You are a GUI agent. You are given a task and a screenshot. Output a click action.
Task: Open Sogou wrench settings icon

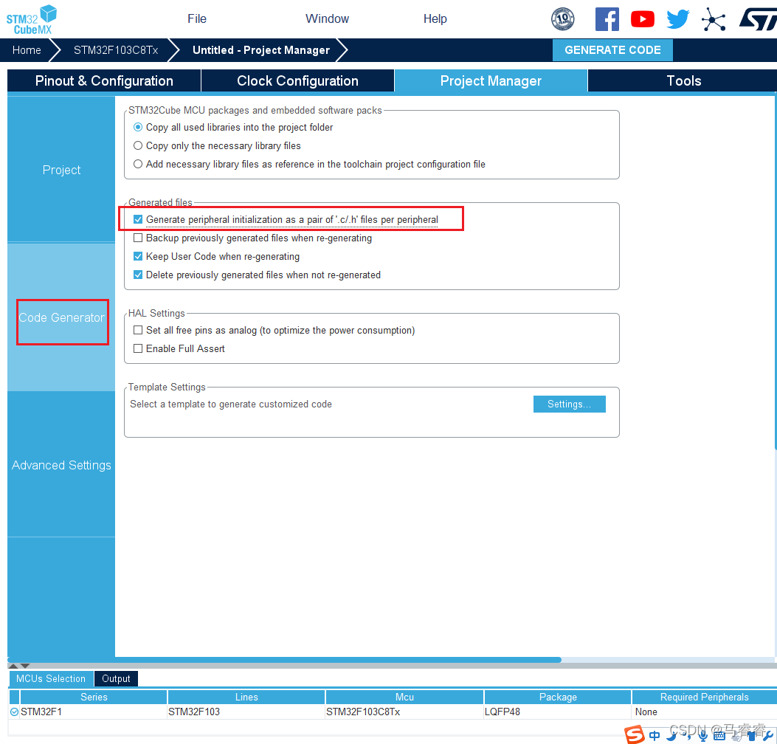[769, 736]
